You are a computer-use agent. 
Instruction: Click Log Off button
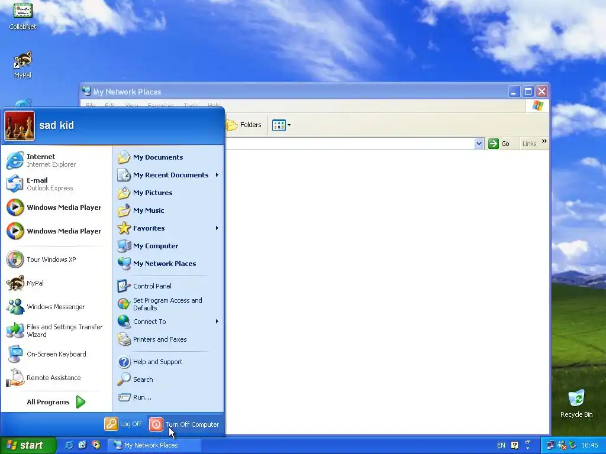(x=123, y=424)
